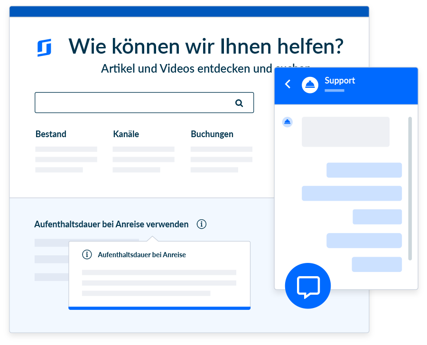Click into the help search field

(133, 103)
